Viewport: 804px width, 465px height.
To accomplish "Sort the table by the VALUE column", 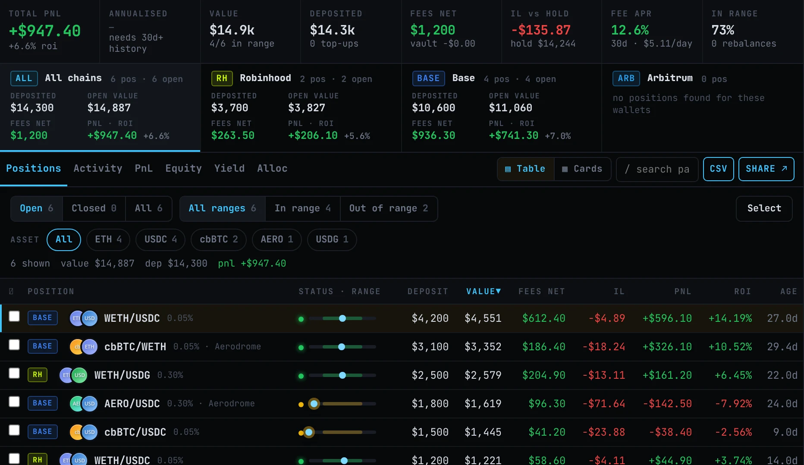I will coord(484,292).
